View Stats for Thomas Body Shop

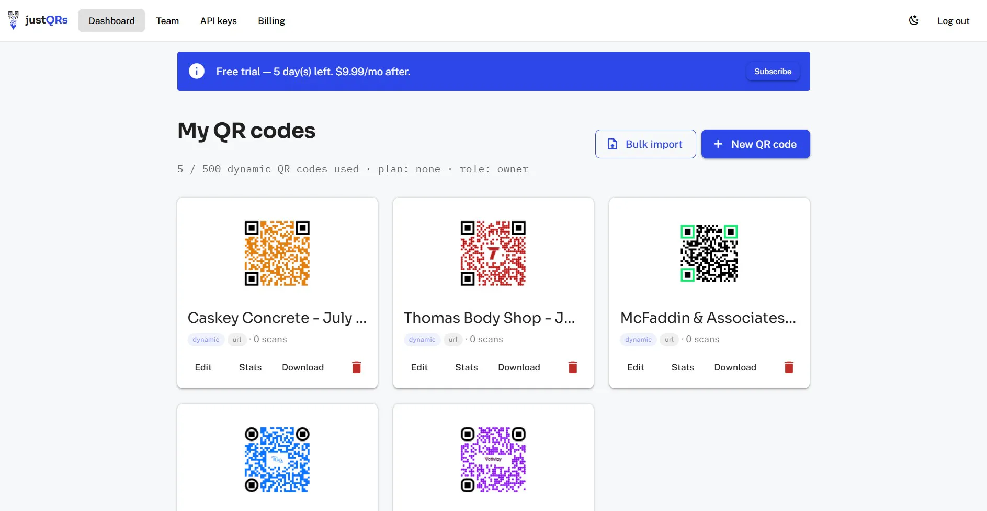pyautogui.click(x=466, y=367)
